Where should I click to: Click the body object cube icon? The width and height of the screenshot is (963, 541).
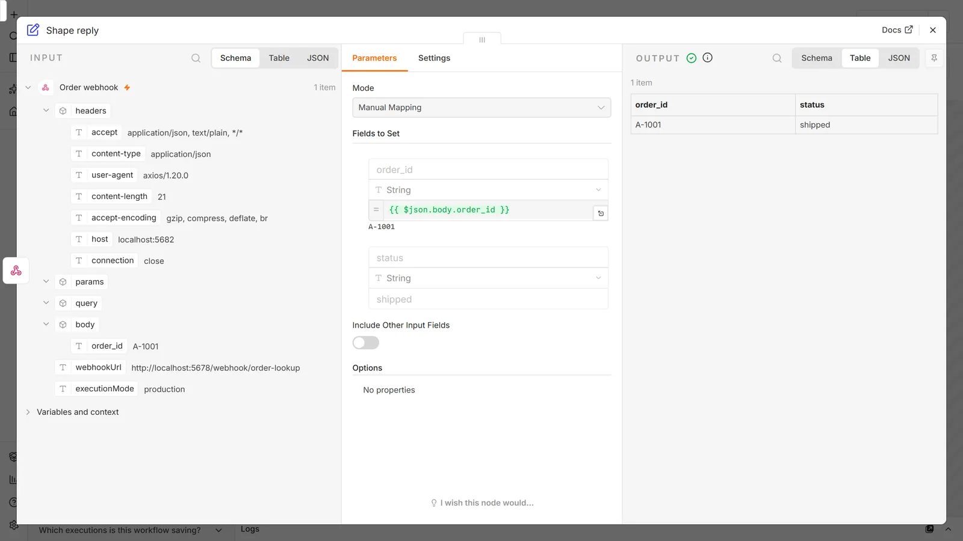point(63,325)
